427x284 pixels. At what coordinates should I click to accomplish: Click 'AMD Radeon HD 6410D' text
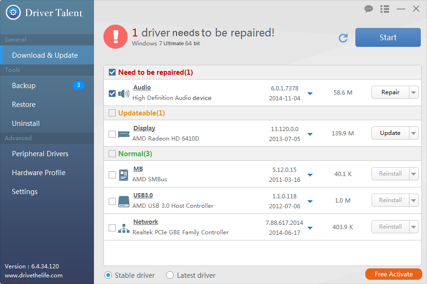[x=166, y=139]
